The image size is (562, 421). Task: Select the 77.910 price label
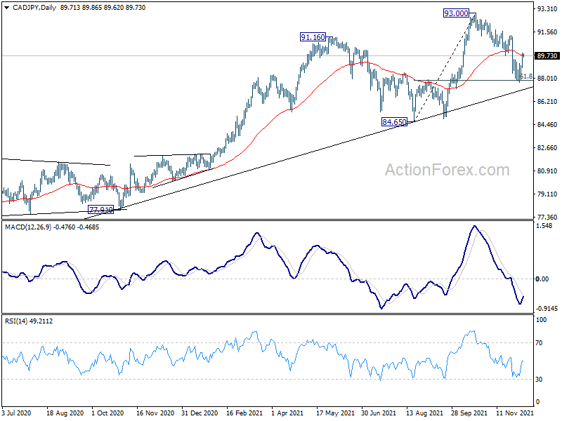click(x=100, y=209)
